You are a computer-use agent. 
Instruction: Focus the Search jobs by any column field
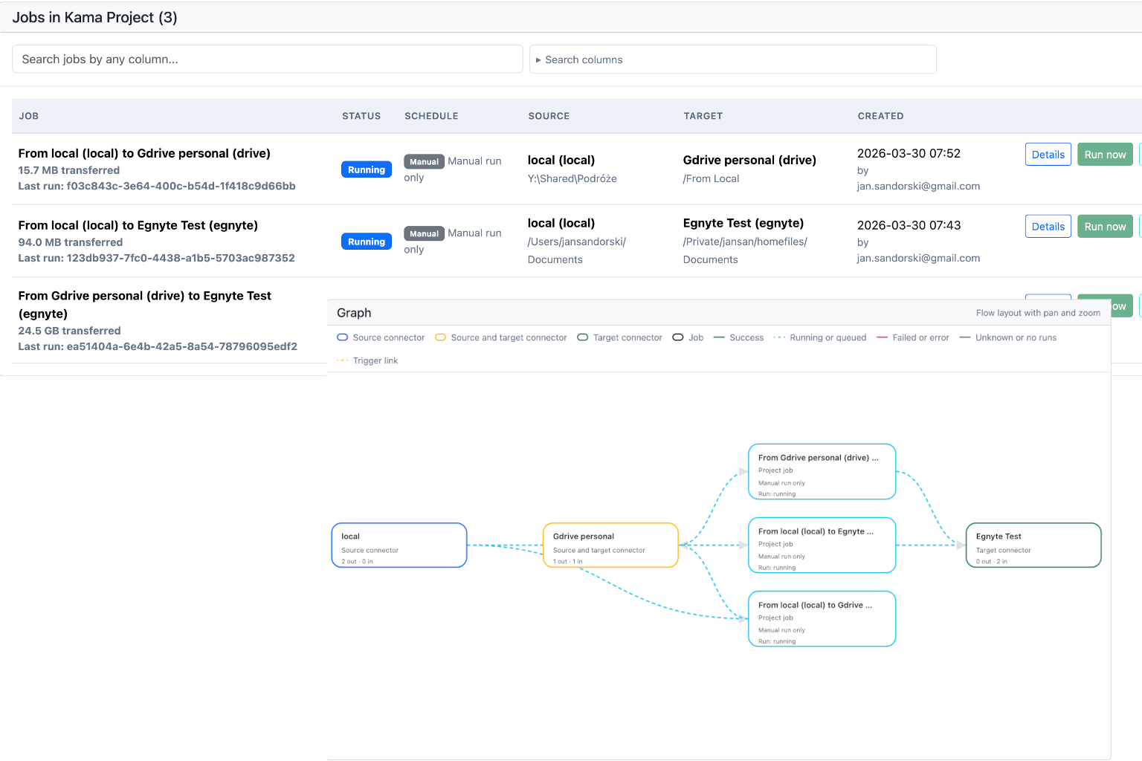[268, 59]
